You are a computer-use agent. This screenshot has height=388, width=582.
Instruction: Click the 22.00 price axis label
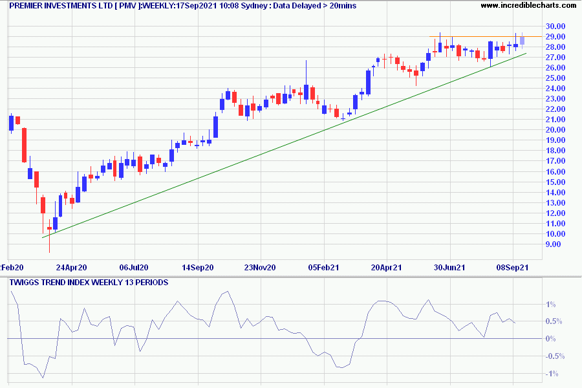(x=555, y=109)
